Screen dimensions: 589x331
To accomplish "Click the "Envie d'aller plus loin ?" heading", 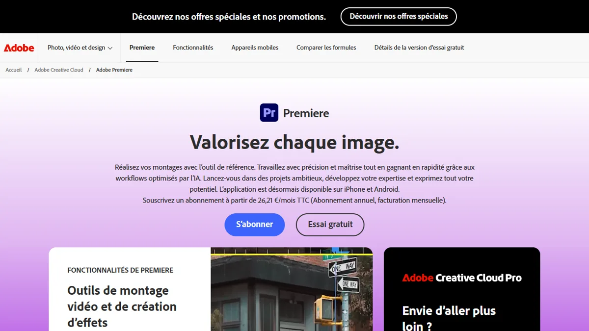I will point(449,318).
